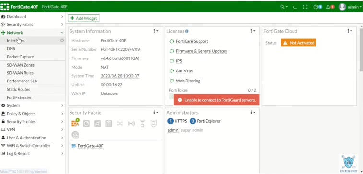Toggle full screen mode icon
This screenshot has height=174, width=363.
tap(305, 7)
